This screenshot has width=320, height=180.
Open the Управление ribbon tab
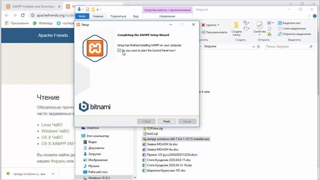point(167,16)
